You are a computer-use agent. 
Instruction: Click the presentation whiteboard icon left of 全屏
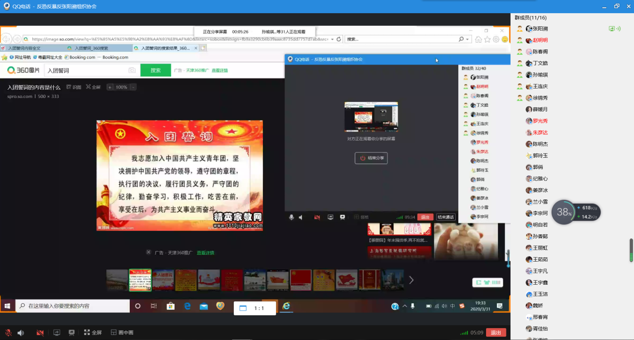tap(71, 333)
